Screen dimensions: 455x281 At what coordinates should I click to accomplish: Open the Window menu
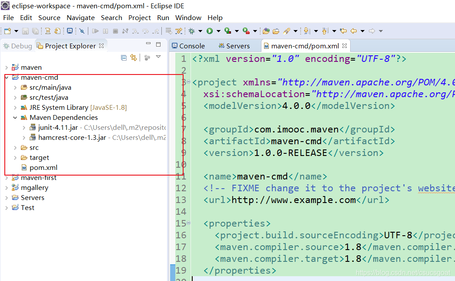[188, 18]
